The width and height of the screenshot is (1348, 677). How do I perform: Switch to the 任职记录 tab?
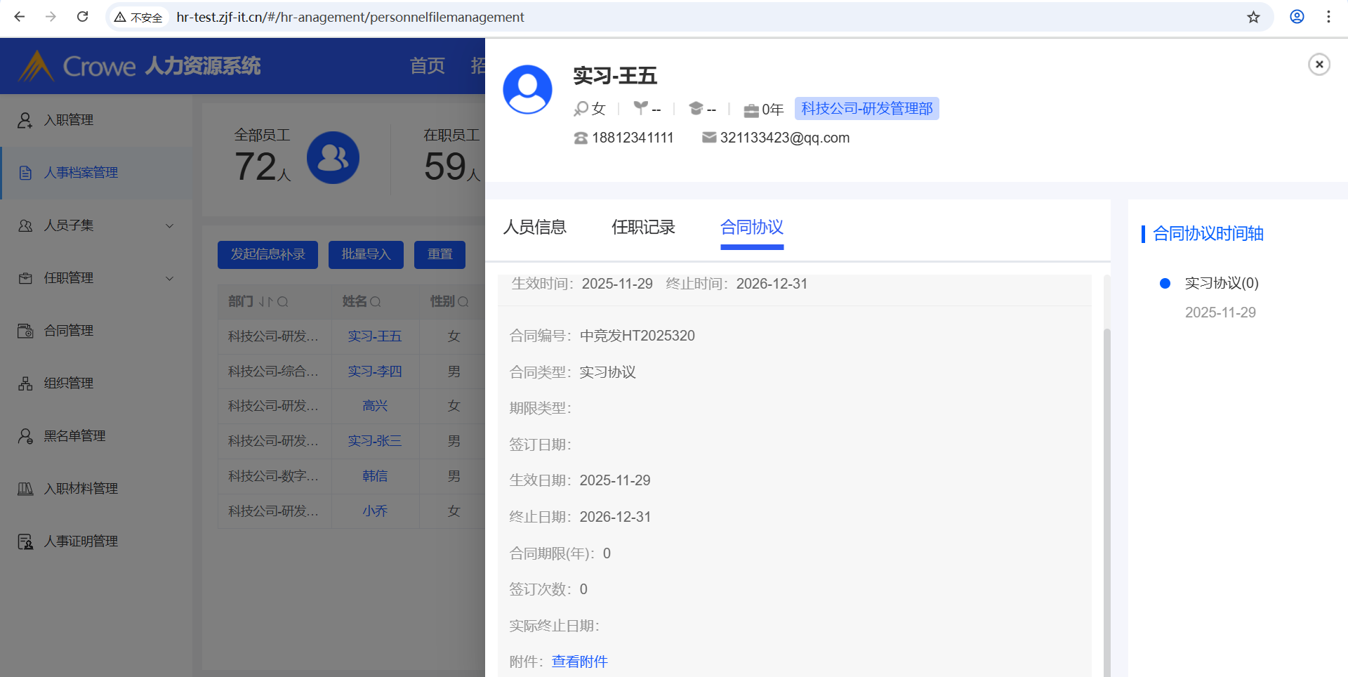click(x=643, y=227)
